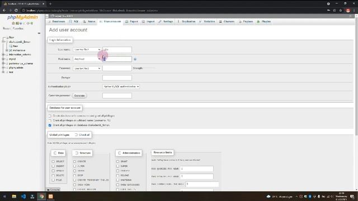Open the Password type dropdown
358x201 pixels.
point(87,68)
